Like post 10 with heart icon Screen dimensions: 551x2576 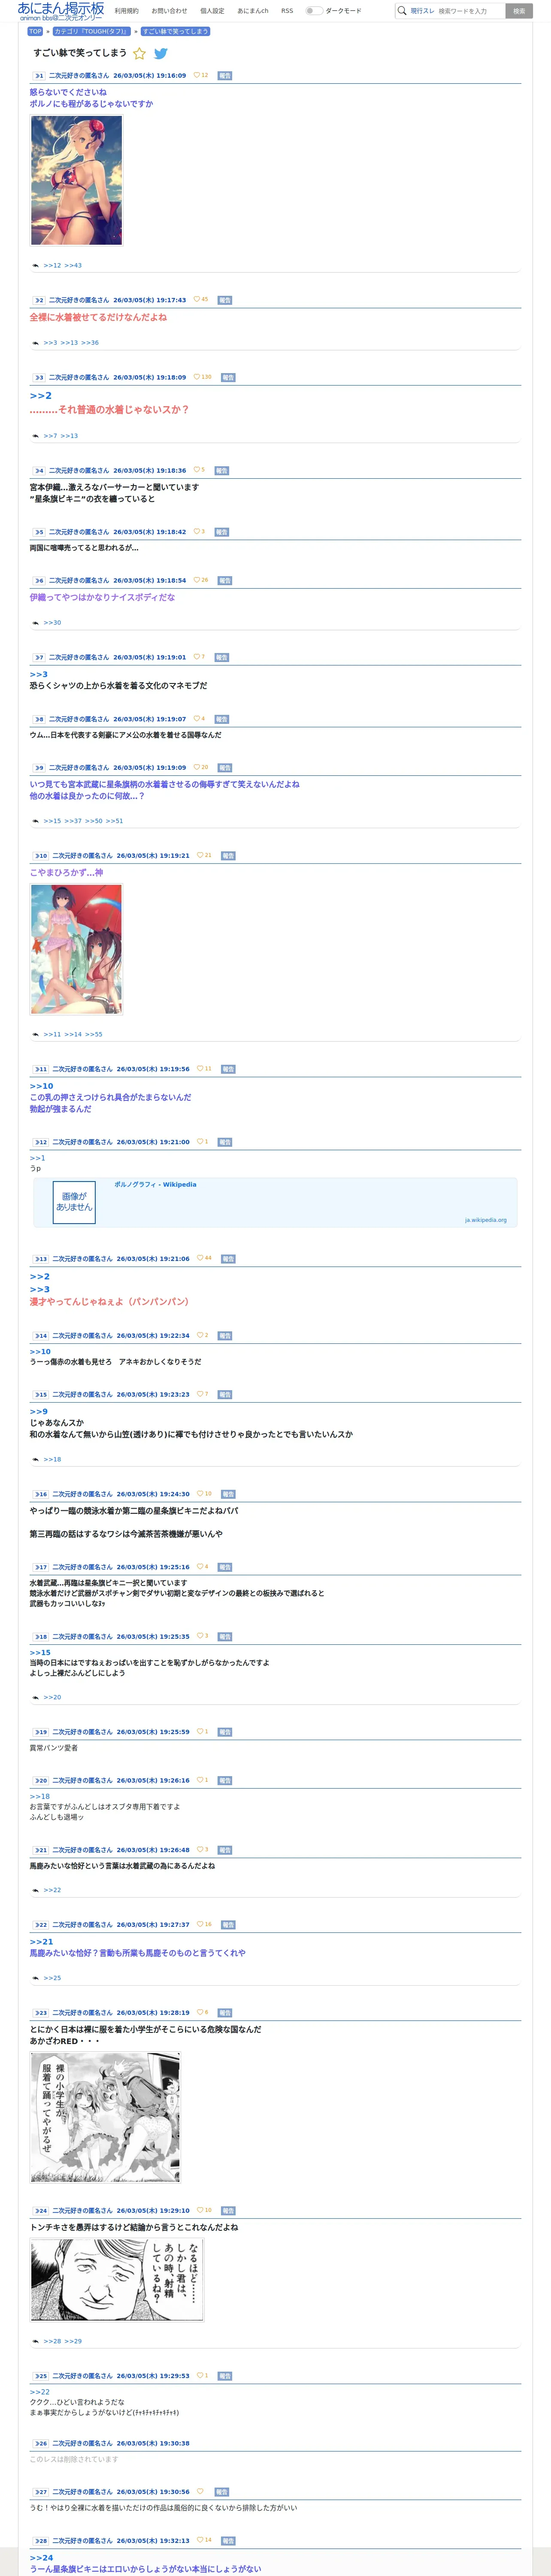tap(200, 855)
